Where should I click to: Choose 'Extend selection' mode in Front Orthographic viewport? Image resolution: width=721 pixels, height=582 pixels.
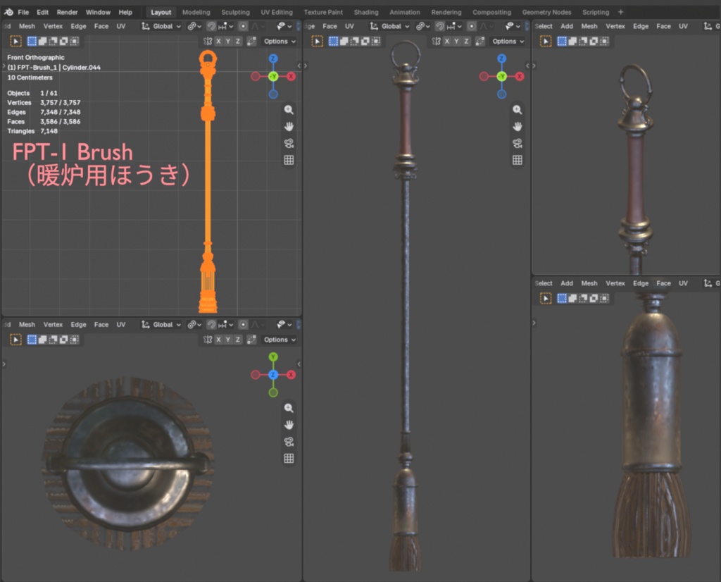42,42
